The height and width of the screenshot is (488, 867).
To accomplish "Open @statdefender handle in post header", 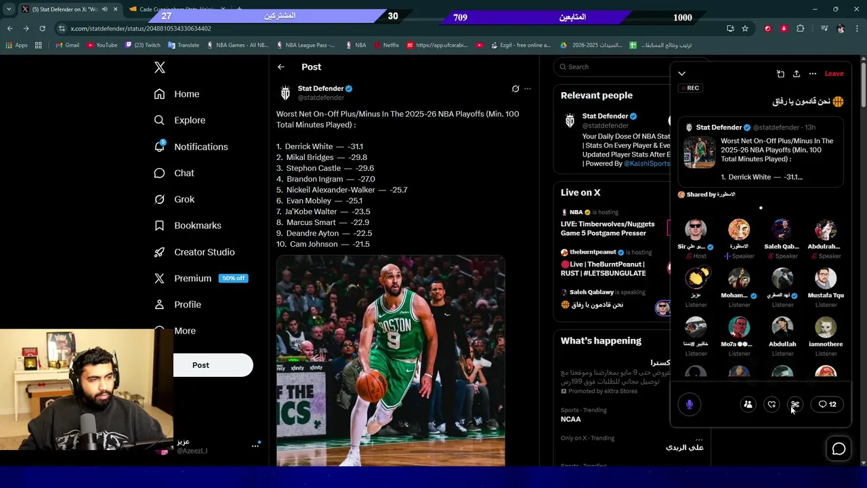I will pyautogui.click(x=321, y=98).
